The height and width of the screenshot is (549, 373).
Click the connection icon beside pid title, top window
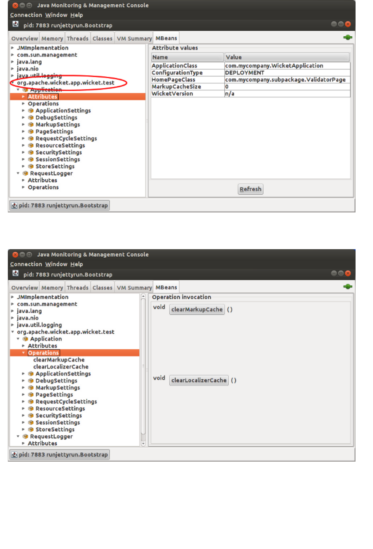coord(15,24)
